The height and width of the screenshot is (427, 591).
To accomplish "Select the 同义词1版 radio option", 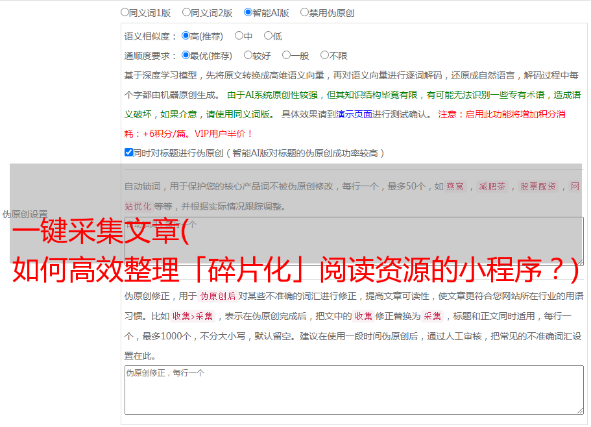I will 125,12.
